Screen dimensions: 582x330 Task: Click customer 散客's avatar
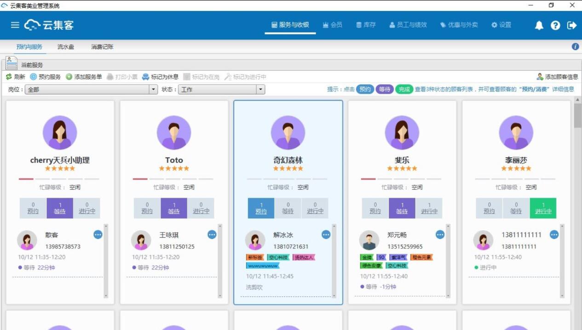pos(27,240)
